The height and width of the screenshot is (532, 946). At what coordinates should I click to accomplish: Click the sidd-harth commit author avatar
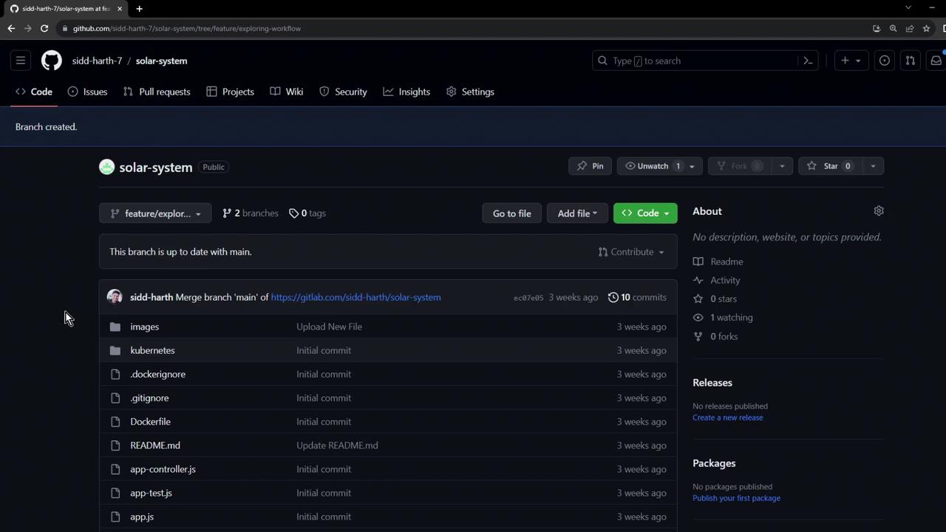point(115,297)
